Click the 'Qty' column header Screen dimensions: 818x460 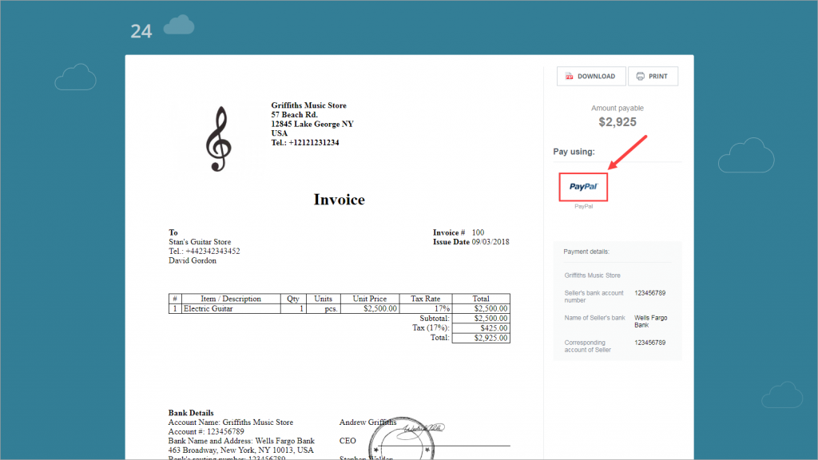pos(293,299)
